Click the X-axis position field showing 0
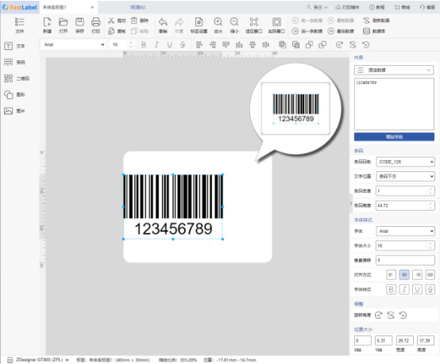Screen dimensions: 440x364 [x=362, y=341]
